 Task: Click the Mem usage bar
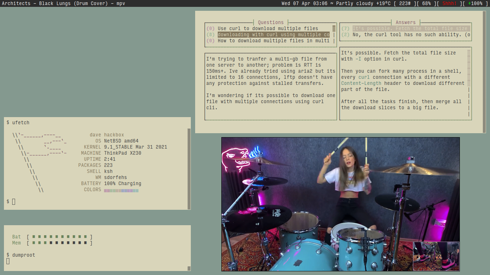pos(59,243)
